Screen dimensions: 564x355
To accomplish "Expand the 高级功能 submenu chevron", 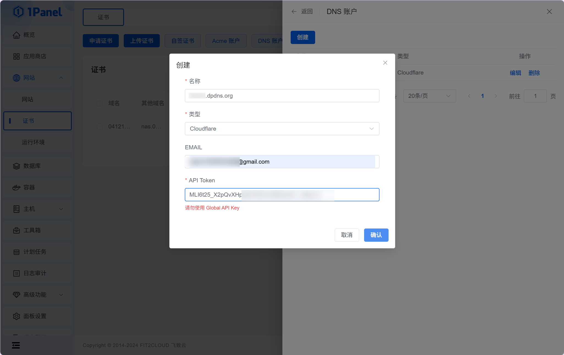I will pos(61,295).
